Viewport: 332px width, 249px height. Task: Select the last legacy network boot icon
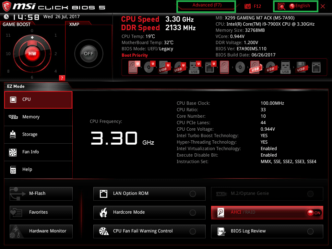(316, 67)
